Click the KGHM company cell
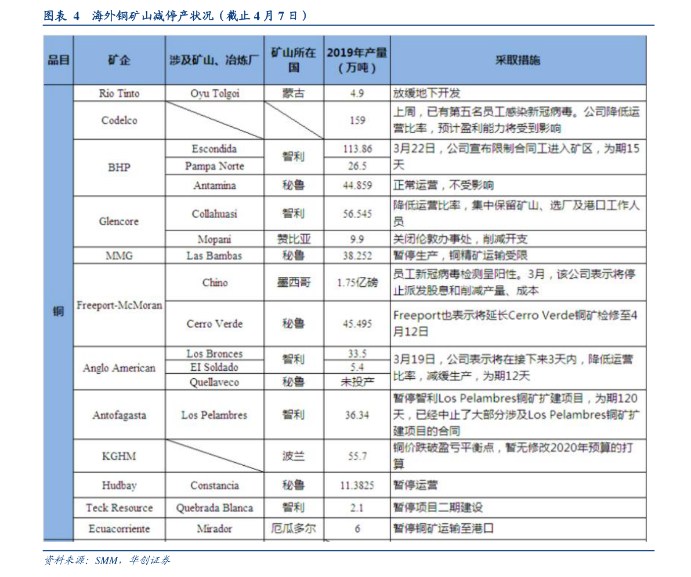The height and width of the screenshot is (577, 691). click(120, 457)
